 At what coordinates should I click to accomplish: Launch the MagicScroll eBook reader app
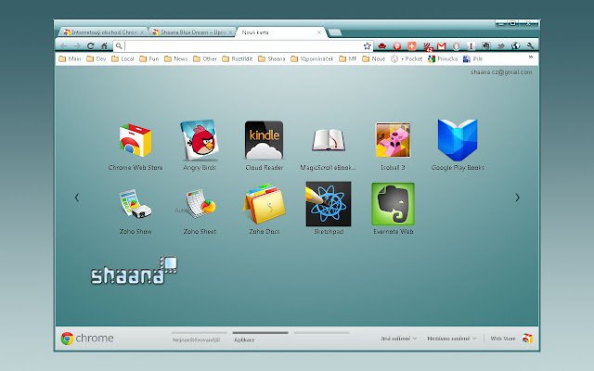[x=328, y=140]
